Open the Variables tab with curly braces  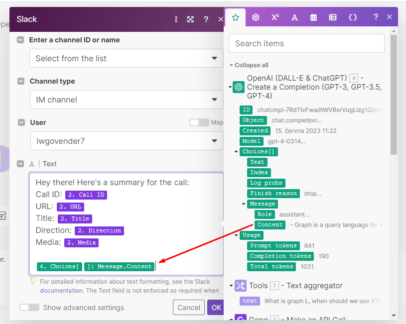(353, 17)
